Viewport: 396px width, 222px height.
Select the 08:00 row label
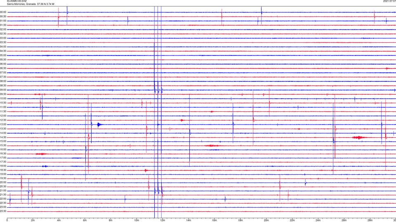[3, 81]
